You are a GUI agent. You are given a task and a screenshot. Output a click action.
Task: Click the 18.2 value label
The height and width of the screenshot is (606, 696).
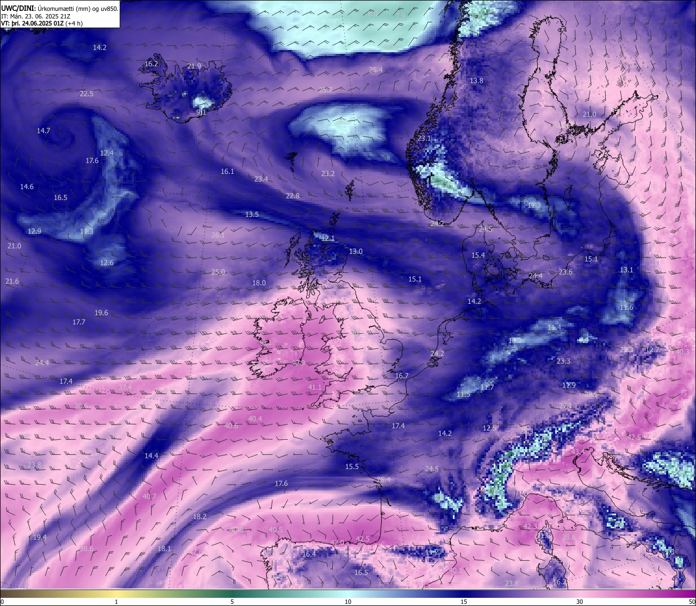coord(200,517)
